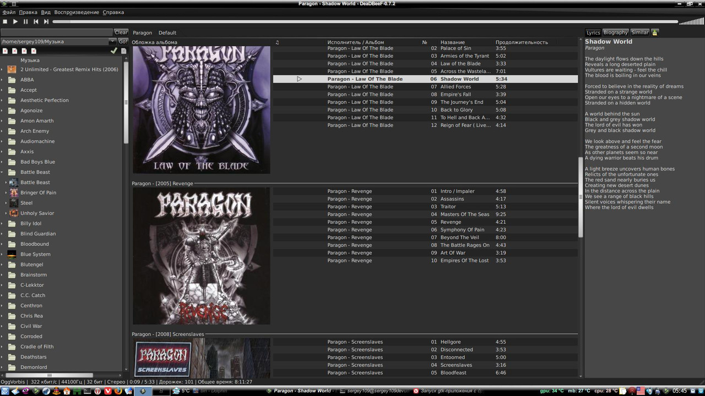This screenshot has height=396, width=705.
Task: Switch to the Similar tab
Action: coord(639,32)
